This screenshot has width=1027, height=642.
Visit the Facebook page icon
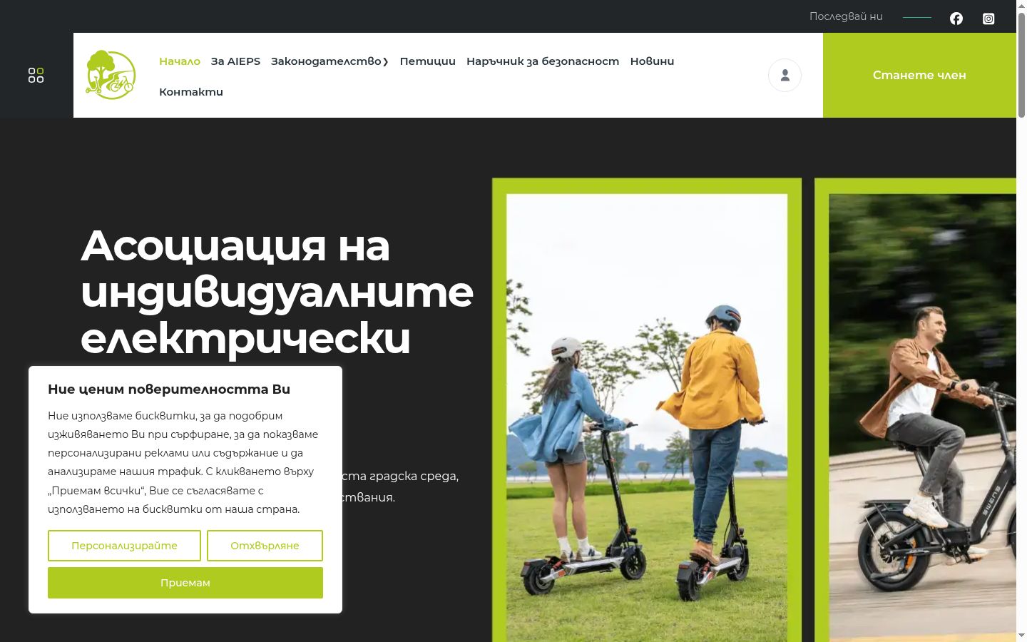pos(956,19)
